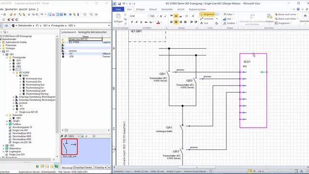Open the 100% preview zoom dropdown
The height and width of the screenshot is (174, 309).
[78, 136]
